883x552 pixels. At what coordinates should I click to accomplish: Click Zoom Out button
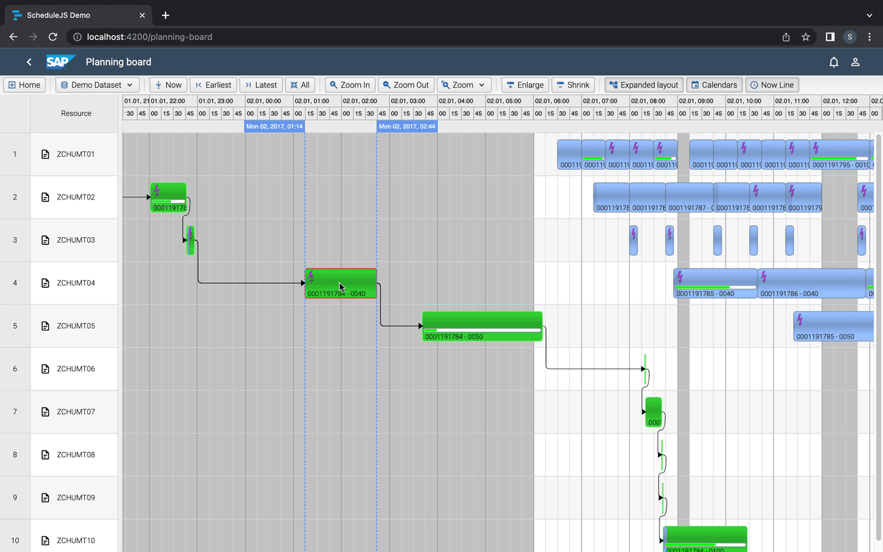(406, 85)
